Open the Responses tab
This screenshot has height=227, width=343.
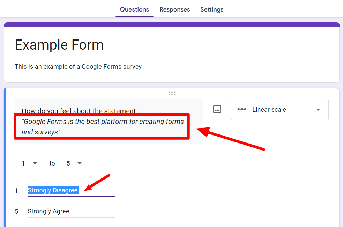pos(174,10)
